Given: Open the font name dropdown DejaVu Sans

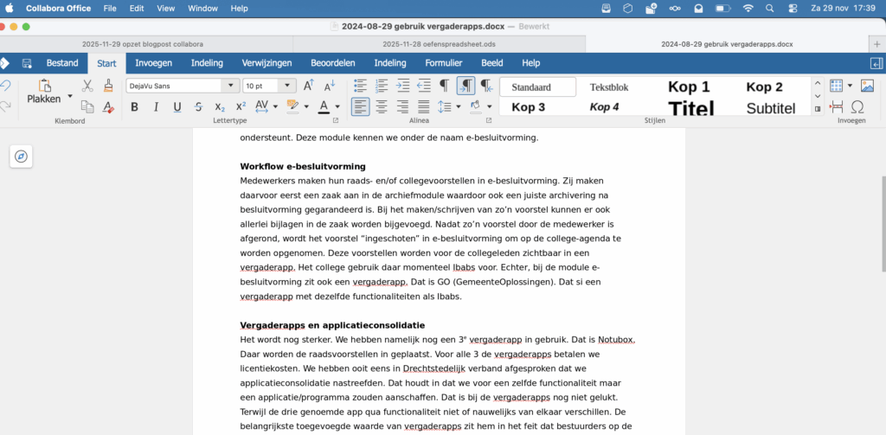Looking at the screenshot, I should click(230, 86).
